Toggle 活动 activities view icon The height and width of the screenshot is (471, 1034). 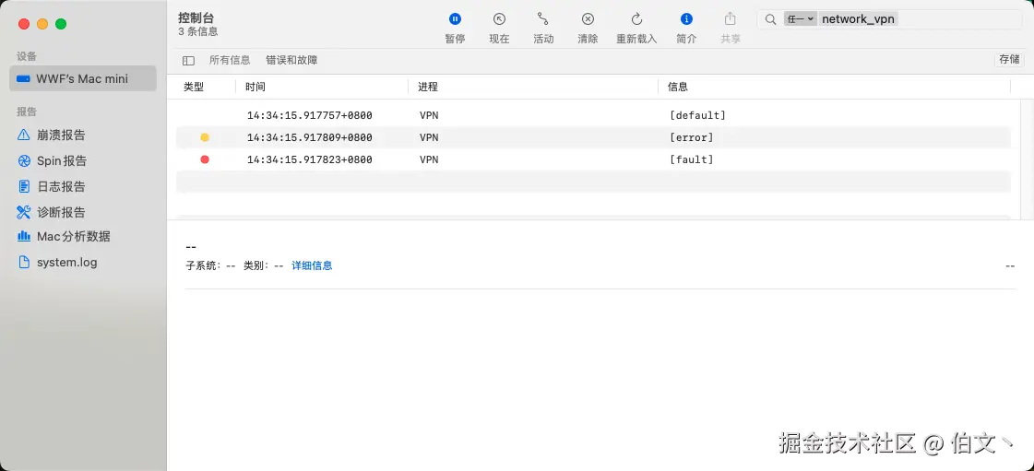(543, 19)
